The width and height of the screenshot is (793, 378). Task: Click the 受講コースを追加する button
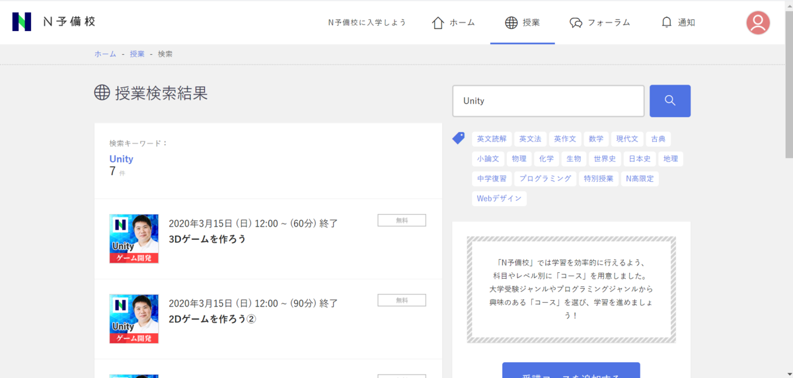coord(571,370)
